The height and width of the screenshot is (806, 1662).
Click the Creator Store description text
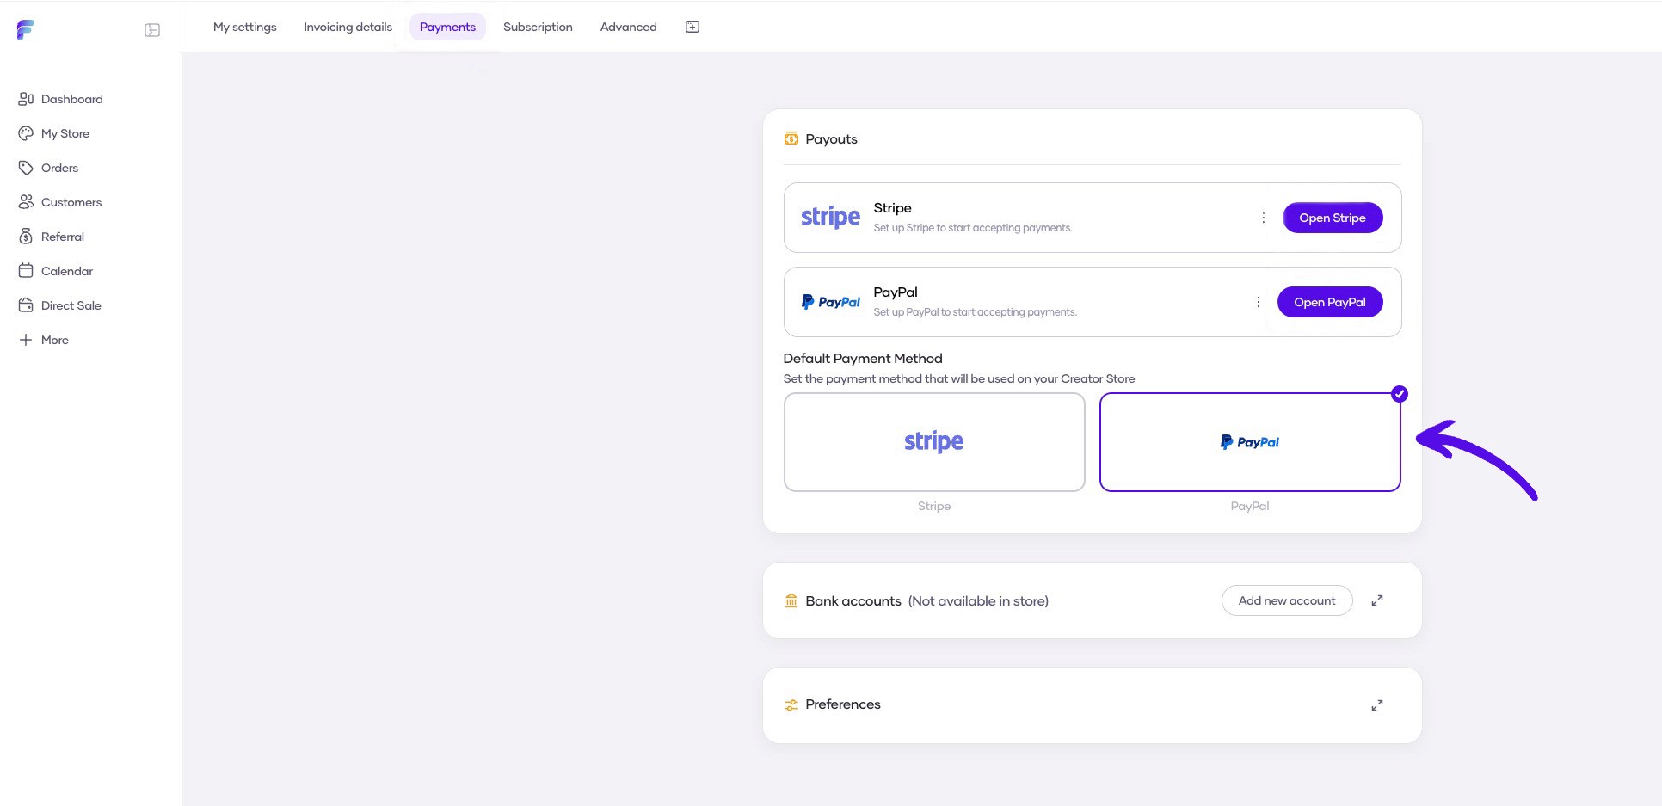click(959, 378)
